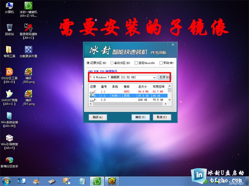
Task: Click the notepad taskbar icon
Action: coord(82,181)
